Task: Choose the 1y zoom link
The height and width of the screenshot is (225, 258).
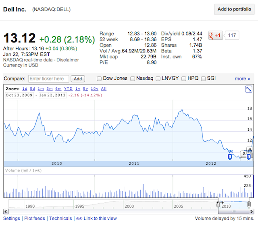Action: [x=78, y=89]
